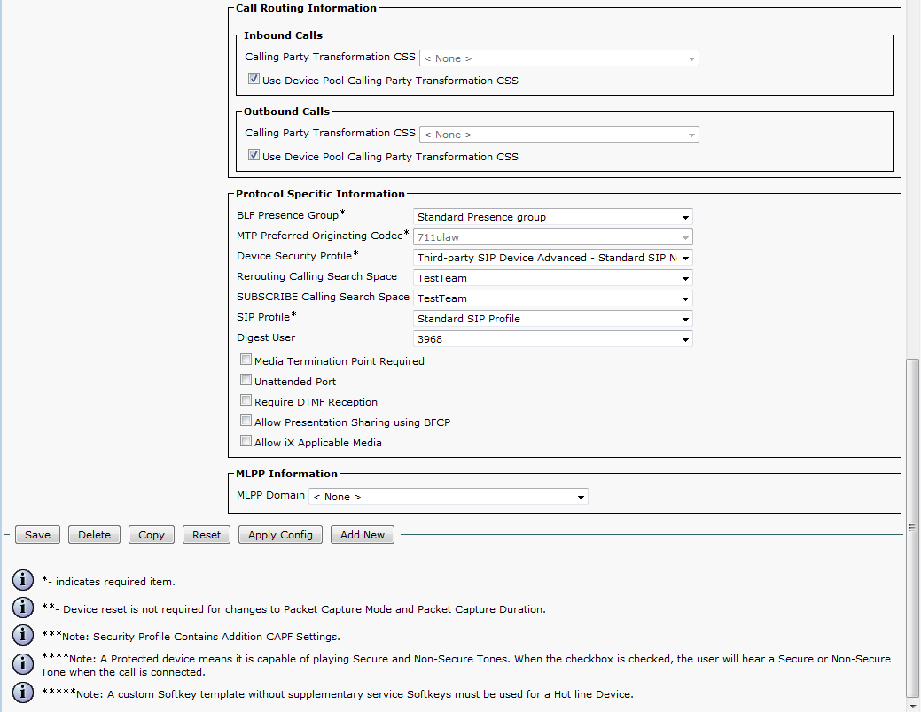Tick Allow iX Applicable Media checkbox
This screenshot has width=921, height=712.
click(x=246, y=442)
